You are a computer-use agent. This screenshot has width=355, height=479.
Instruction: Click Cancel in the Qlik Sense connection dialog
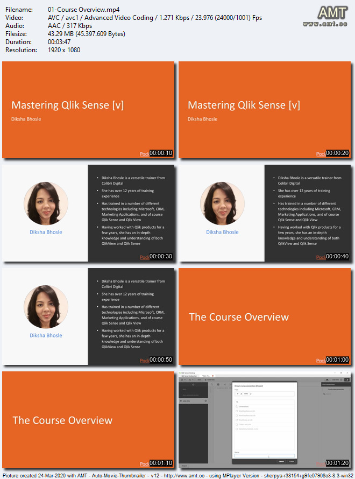pos(281,461)
